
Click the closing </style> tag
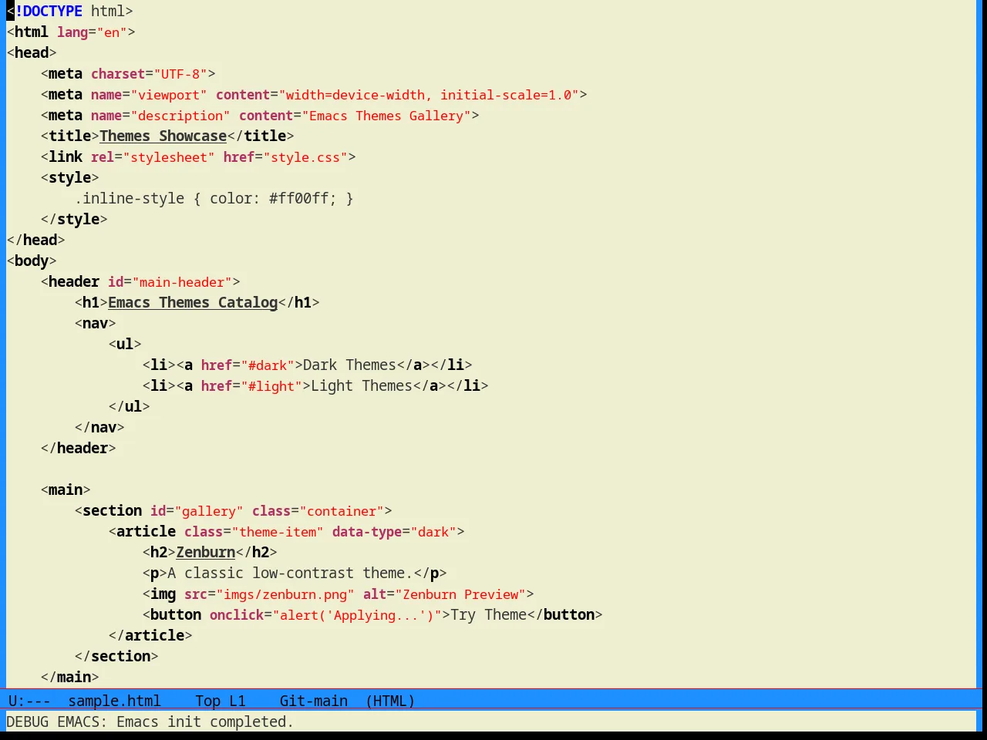pos(74,219)
